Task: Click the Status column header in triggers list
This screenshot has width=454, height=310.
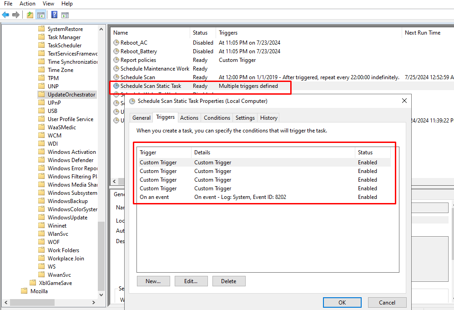Action: 373,152
